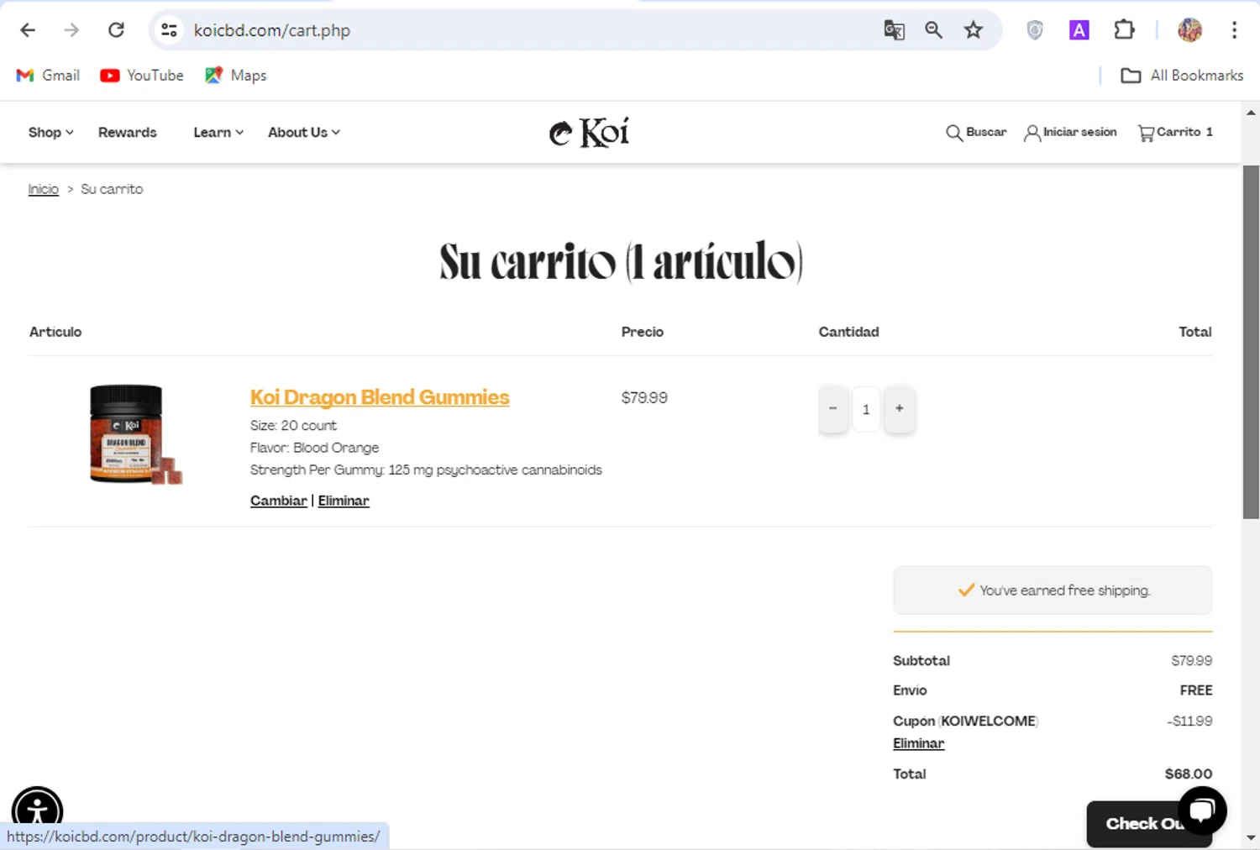Click the address bar URL koicbd.com/cart.php
1260x850 pixels.
[x=272, y=30]
